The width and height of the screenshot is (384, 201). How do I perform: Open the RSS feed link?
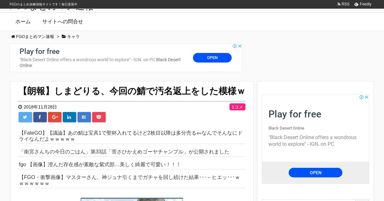pyautogui.click(x=343, y=4)
